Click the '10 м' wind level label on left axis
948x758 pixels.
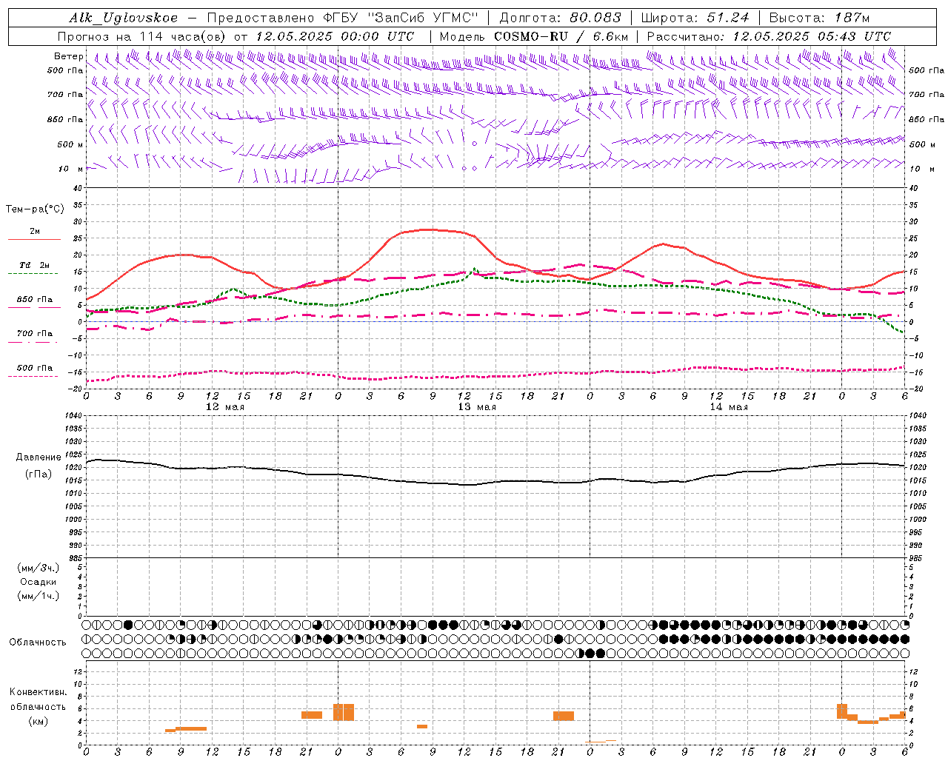pyautogui.click(x=70, y=169)
